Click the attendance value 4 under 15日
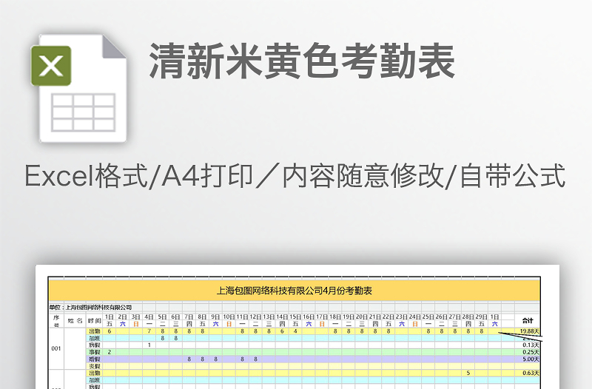This screenshot has height=389, width=592. tap(295, 331)
